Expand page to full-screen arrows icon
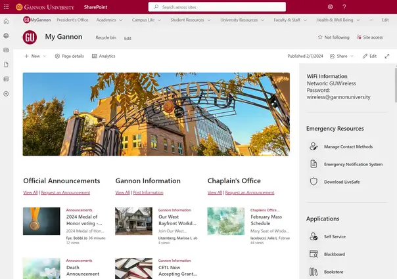 pyautogui.click(x=387, y=56)
